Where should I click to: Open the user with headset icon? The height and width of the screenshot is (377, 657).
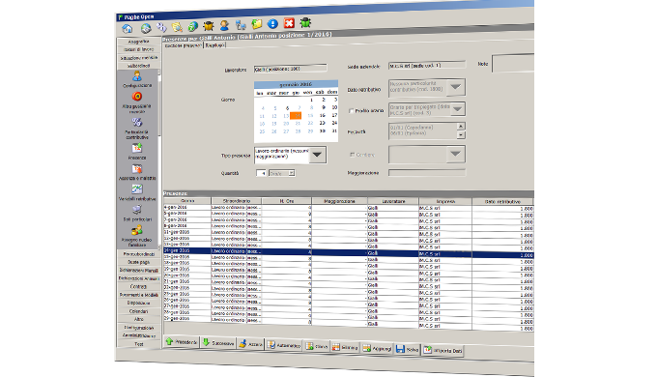pos(224,25)
